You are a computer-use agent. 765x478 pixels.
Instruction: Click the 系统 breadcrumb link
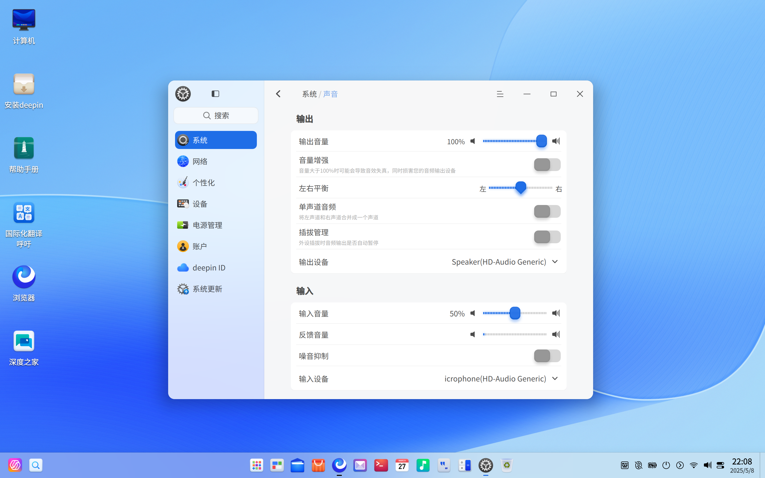click(309, 94)
